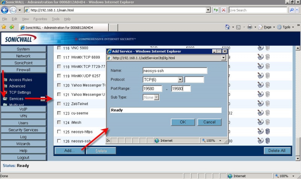301x179 pixels.
Task: Click trash icon for WinMX TCP 6699
Action: click(x=268, y=57)
